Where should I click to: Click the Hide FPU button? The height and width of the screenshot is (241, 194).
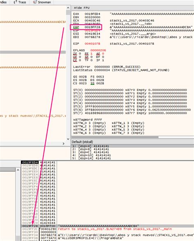coord(82,8)
